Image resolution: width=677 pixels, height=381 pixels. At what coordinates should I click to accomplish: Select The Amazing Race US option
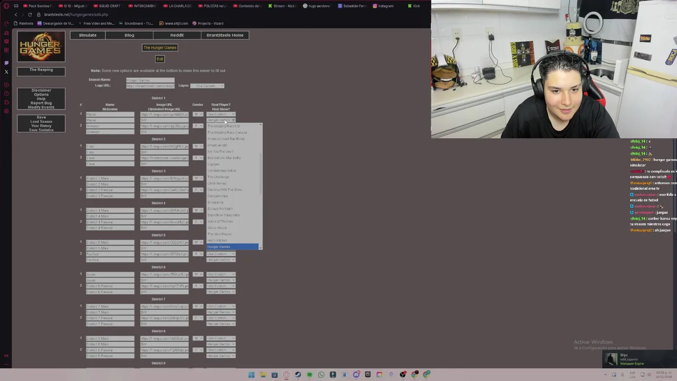(232, 126)
